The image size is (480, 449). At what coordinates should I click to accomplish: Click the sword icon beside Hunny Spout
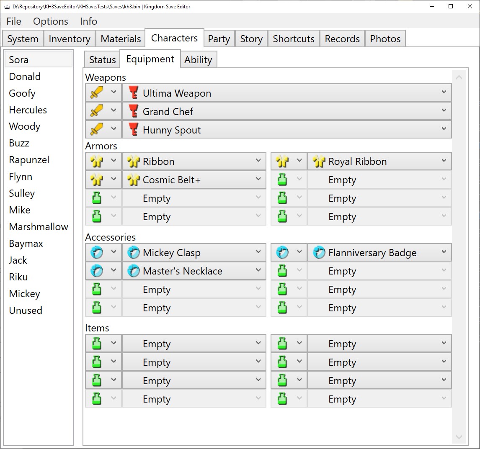coord(97,129)
